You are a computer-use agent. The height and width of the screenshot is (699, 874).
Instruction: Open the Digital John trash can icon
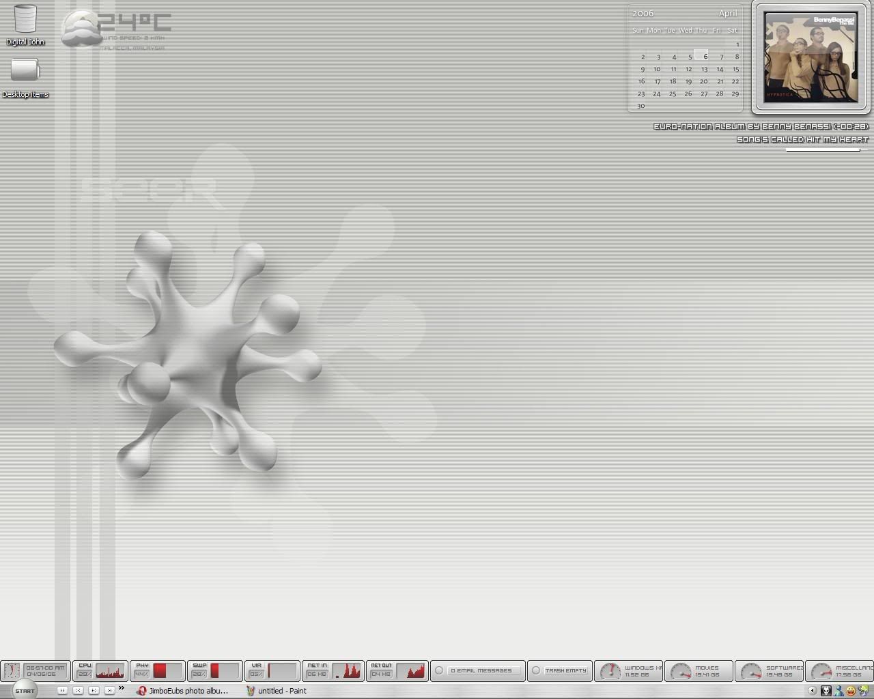tap(25, 19)
